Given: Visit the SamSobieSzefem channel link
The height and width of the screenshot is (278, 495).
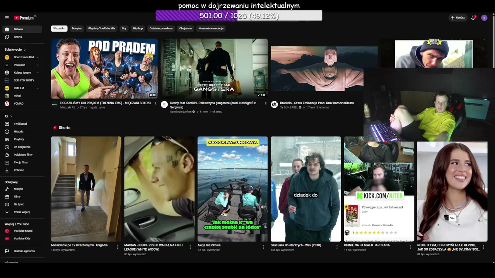Looking at the screenshot, I should coord(181,112).
